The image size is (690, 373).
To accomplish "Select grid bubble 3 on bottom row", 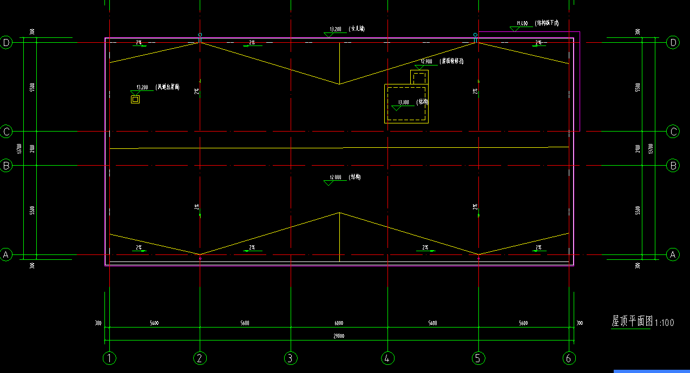I will point(291,358).
